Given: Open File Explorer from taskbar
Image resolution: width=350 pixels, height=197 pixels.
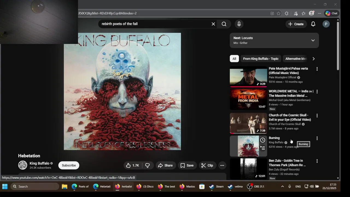Looking at the screenshot, I should 65,187.
